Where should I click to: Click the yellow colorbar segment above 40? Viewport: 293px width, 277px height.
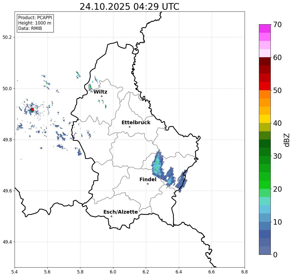(x=265, y=119)
